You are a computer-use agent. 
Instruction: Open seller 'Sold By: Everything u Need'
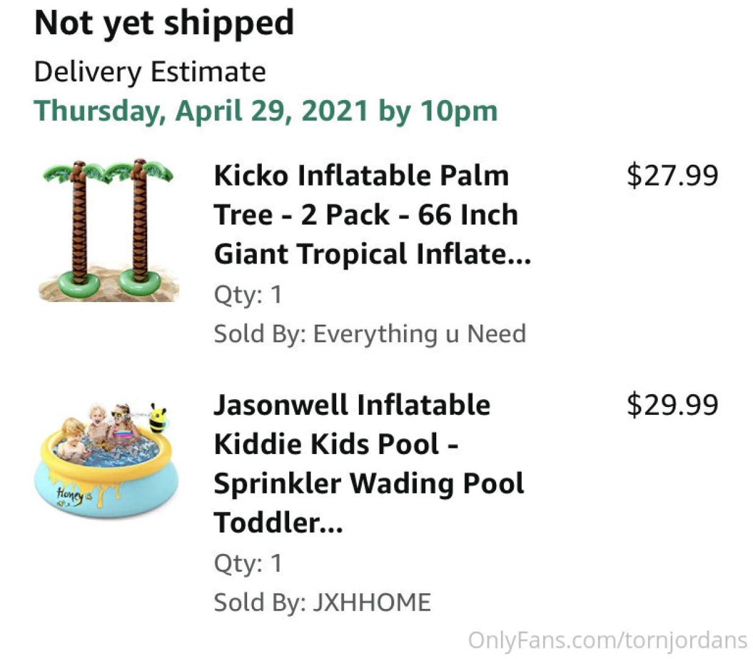pos(369,334)
